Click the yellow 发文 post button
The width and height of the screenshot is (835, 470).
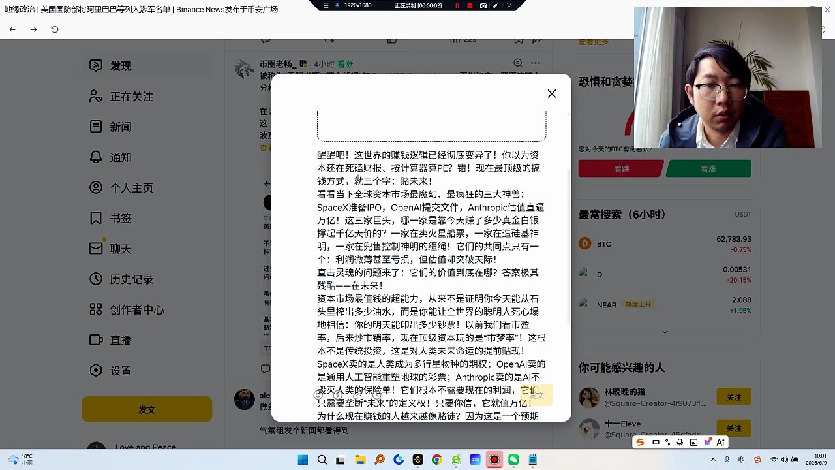pyautogui.click(x=147, y=409)
